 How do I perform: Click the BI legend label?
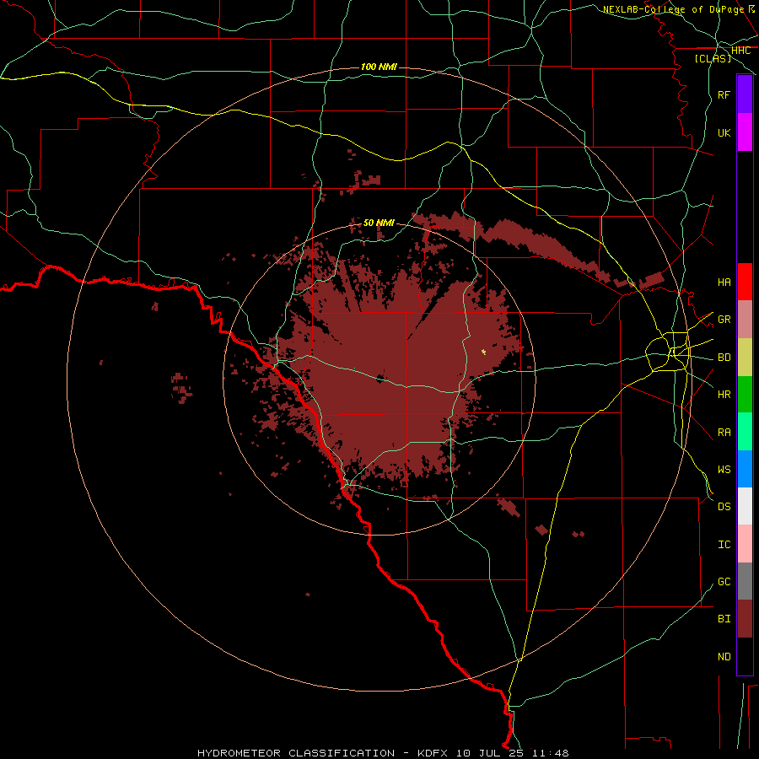click(724, 619)
